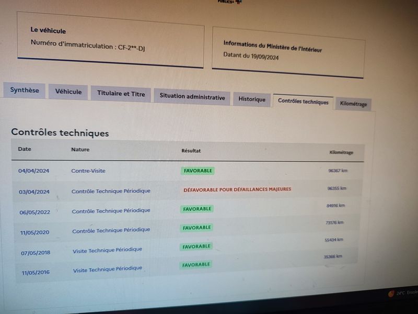Click Informations du Ministère de l'Intérieur heading
This screenshot has height=314, width=418.
click(x=272, y=47)
